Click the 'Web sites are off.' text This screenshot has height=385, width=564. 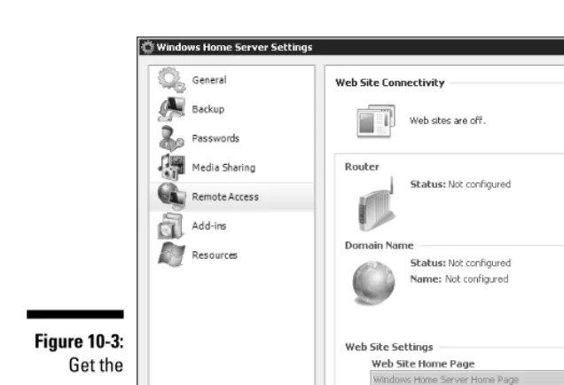pyautogui.click(x=448, y=121)
